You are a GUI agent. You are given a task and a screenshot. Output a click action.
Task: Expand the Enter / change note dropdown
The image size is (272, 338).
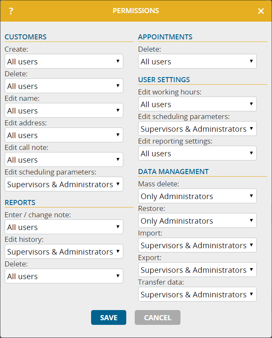click(x=64, y=227)
